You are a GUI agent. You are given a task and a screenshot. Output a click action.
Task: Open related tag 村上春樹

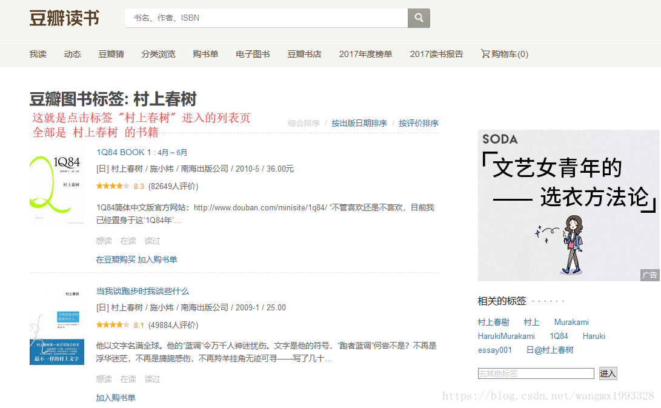[493, 323]
